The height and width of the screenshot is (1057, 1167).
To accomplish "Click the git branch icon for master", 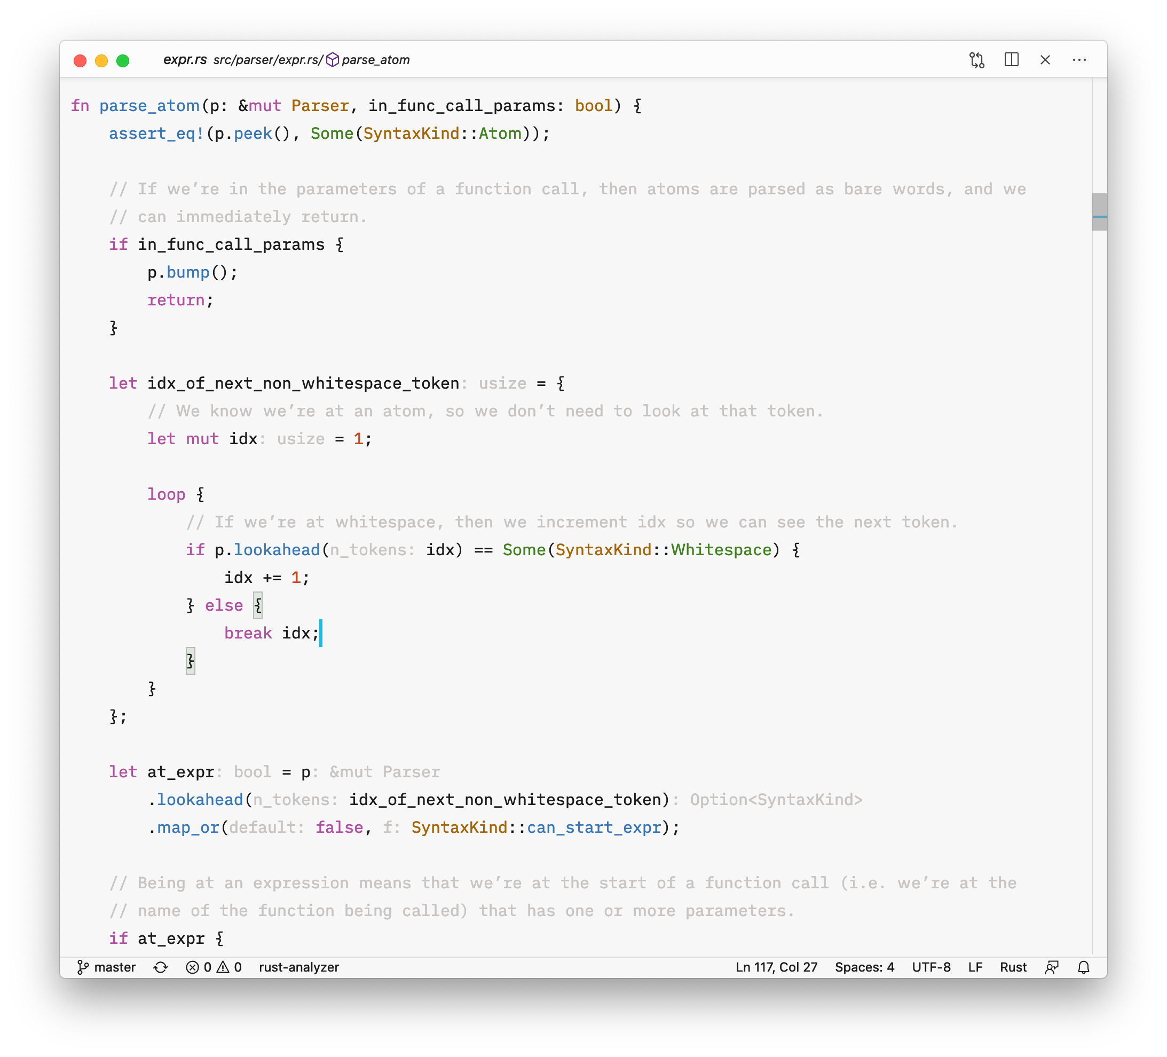I will pos(83,967).
